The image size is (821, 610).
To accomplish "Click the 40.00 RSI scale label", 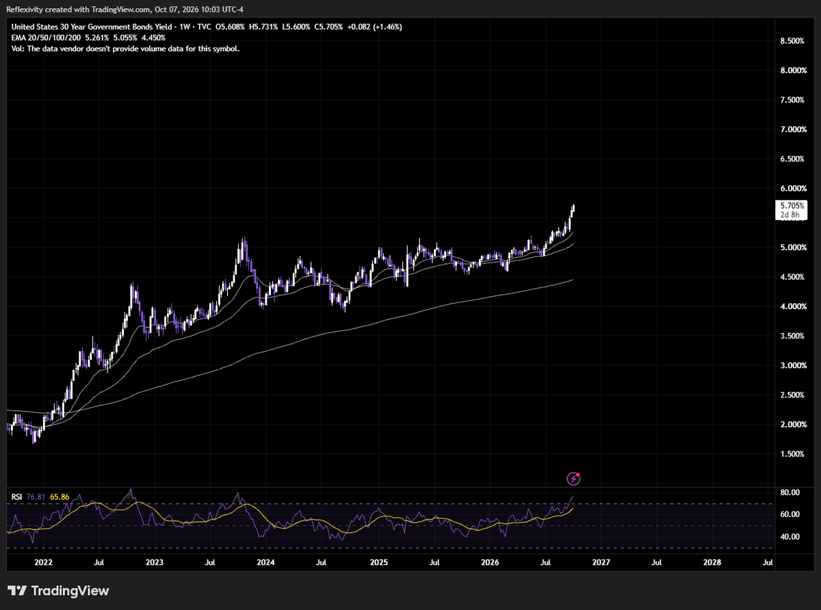I will [790, 536].
